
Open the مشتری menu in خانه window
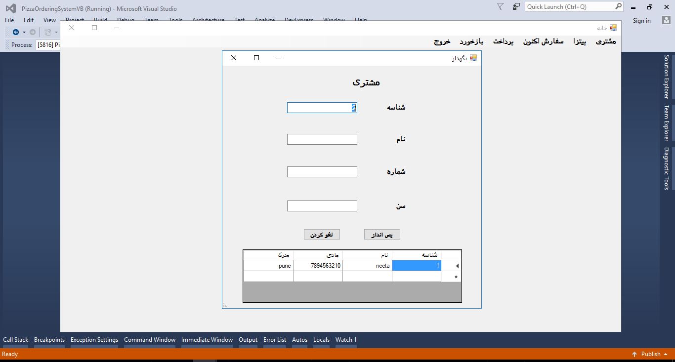click(606, 41)
